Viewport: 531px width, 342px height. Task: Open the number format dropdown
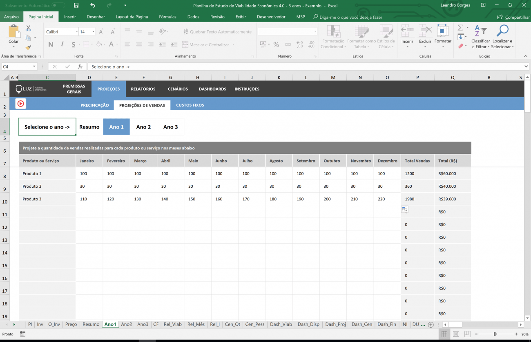coord(315,31)
